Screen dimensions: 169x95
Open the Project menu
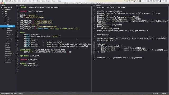coord(48,1)
